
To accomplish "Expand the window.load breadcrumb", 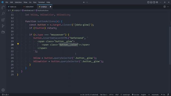I will (29, 10).
